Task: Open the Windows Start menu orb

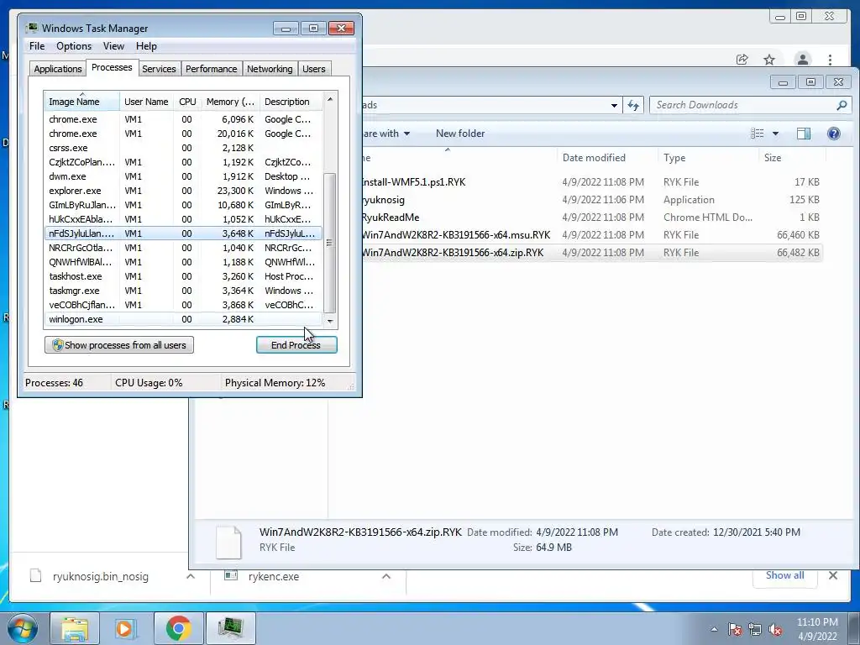Action: click(x=23, y=628)
